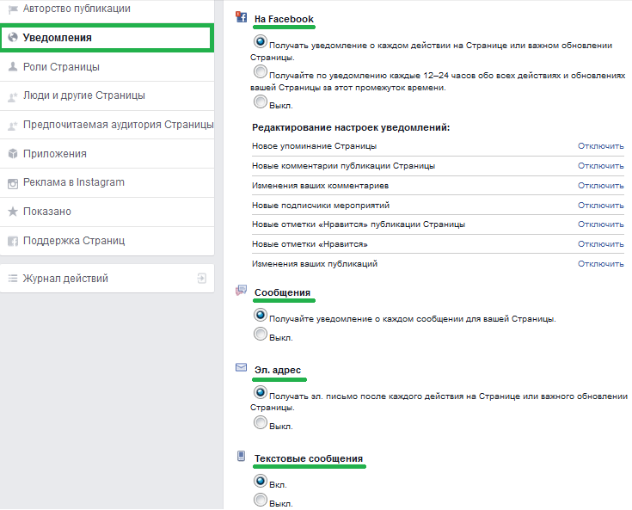Click the icon beside Предпочитаемая аудитория Страницы

click(x=13, y=125)
